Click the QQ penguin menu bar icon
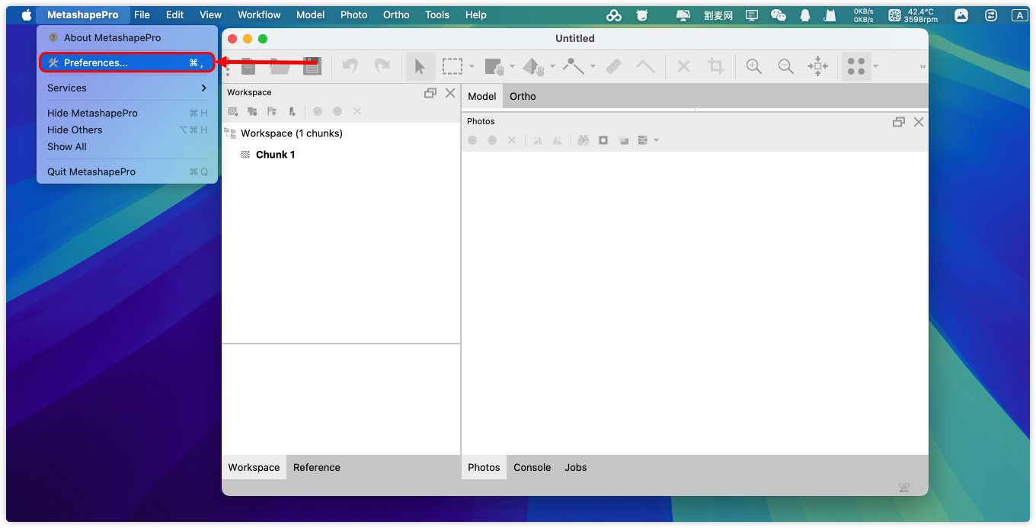1036x528 pixels. 805,14
